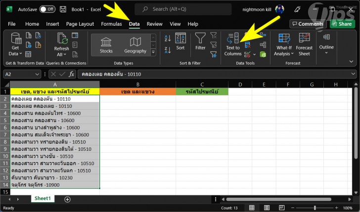Sort ascending with the A to Z icon

click(168, 38)
